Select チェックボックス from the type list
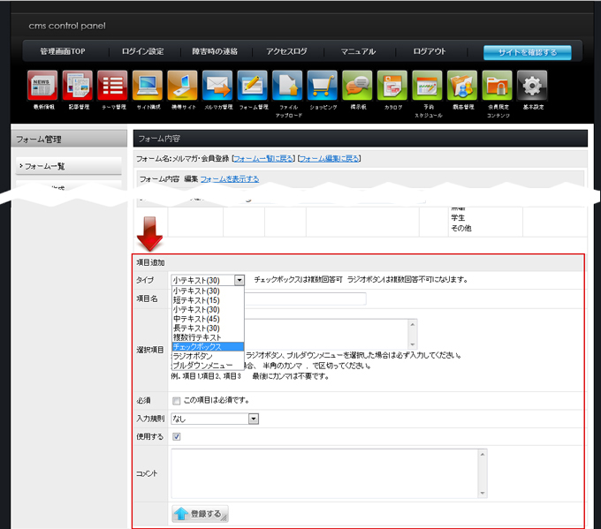 pos(208,347)
